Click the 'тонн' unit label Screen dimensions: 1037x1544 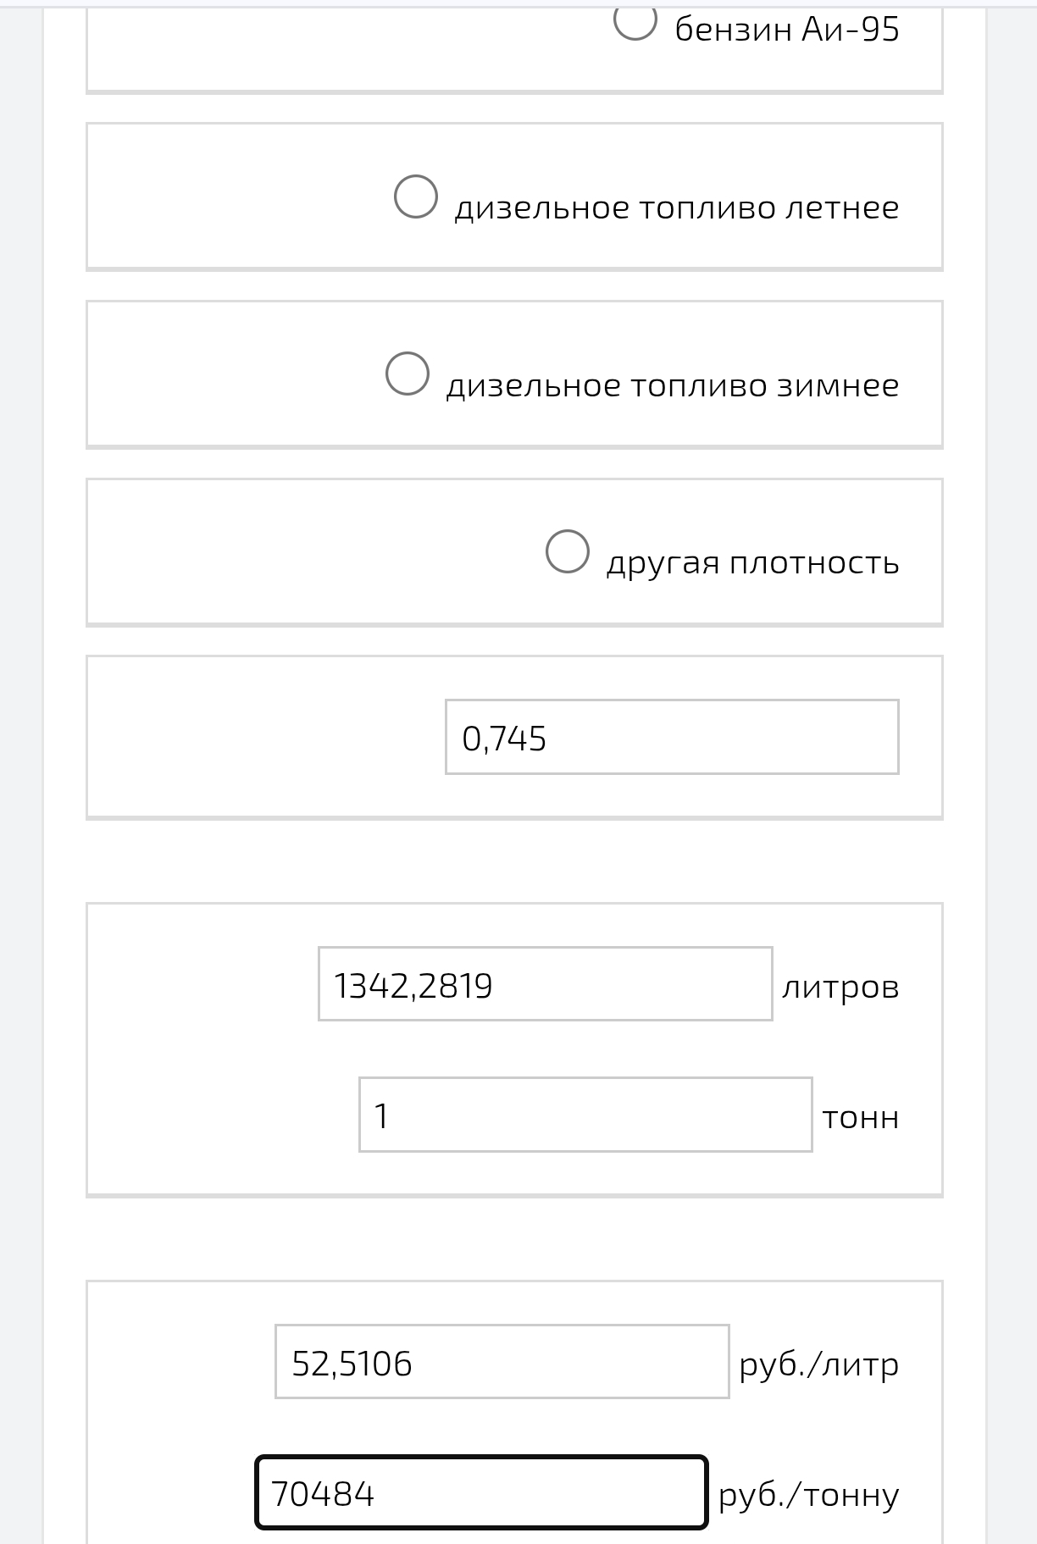861,1117
